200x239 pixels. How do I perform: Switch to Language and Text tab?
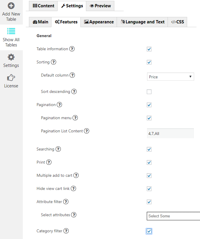(x=142, y=22)
